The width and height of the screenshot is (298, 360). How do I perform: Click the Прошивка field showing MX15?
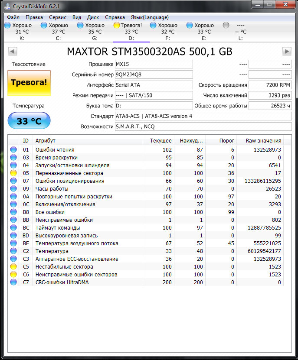point(154,64)
